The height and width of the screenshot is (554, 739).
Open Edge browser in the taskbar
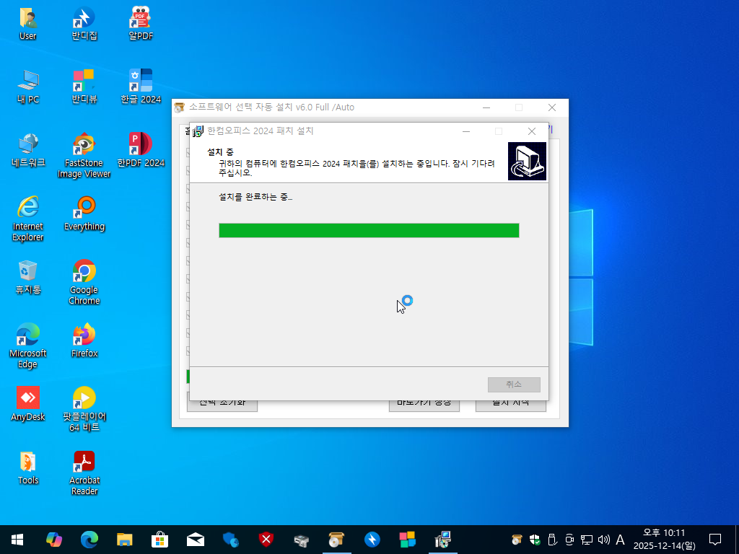(x=89, y=540)
